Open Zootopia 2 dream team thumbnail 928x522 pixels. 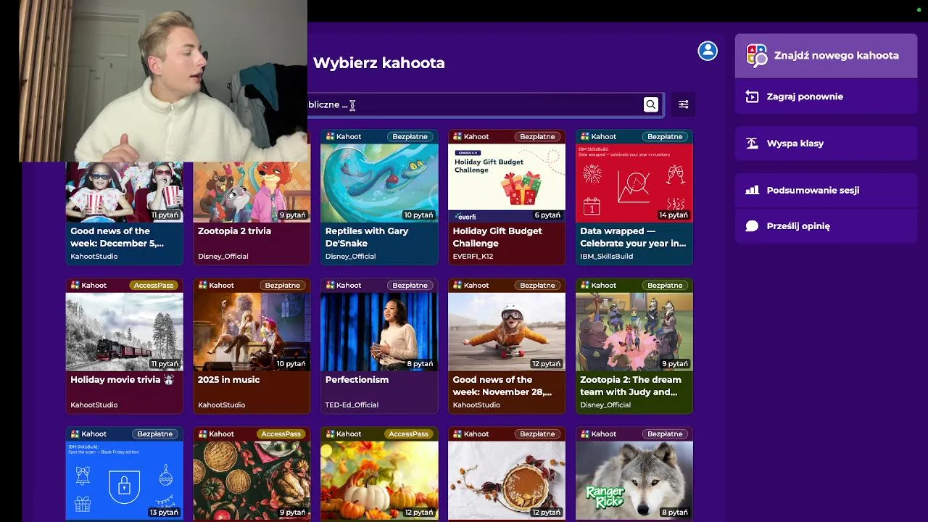pos(634,331)
